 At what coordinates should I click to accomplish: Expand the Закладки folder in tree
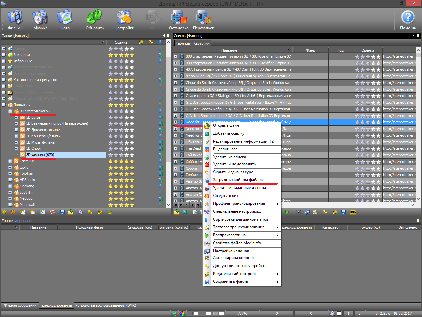(4, 55)
